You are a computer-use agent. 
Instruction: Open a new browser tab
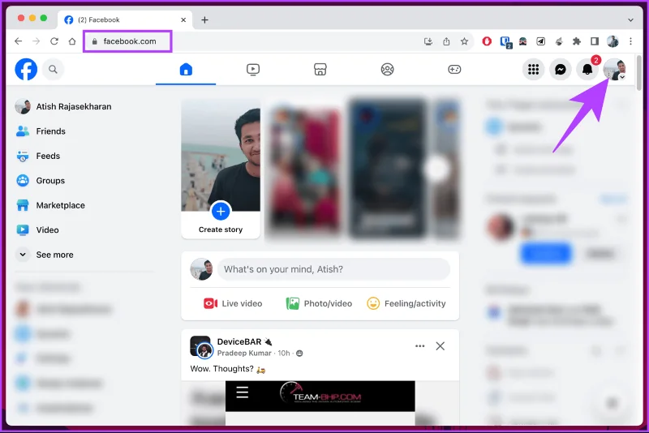(x=204, y=19)
